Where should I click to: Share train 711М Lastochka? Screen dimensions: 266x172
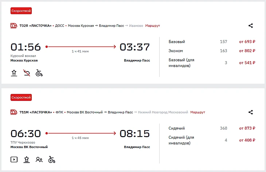pyautogui.click(x=251, y=112)
